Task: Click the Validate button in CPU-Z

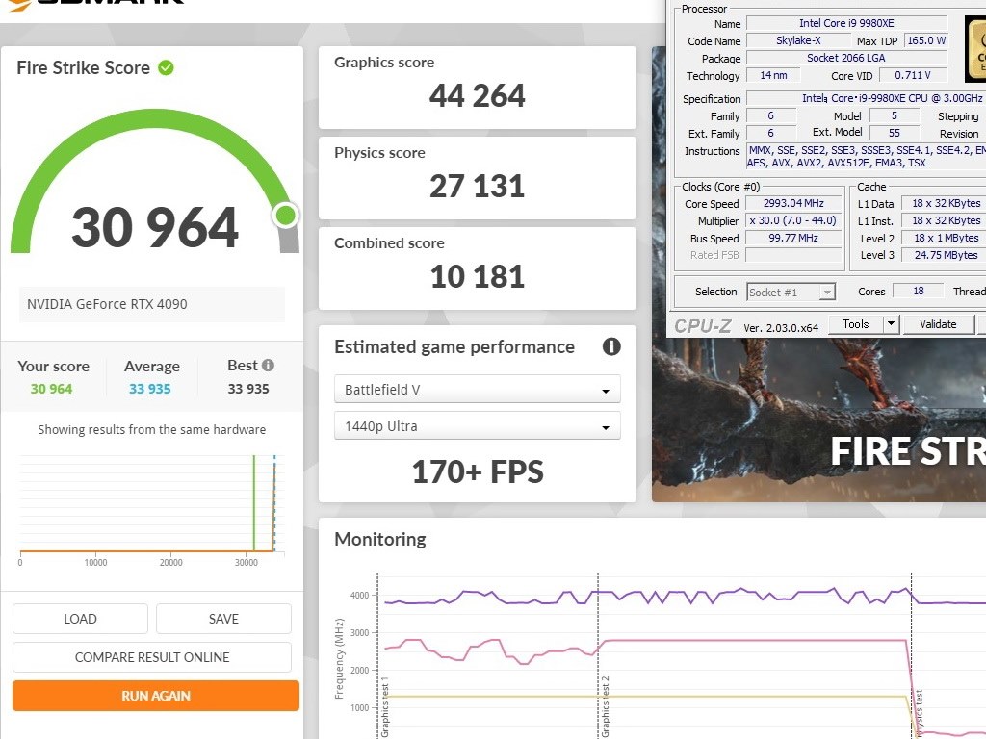Action: pyautogui.click(x=937, y=324)
